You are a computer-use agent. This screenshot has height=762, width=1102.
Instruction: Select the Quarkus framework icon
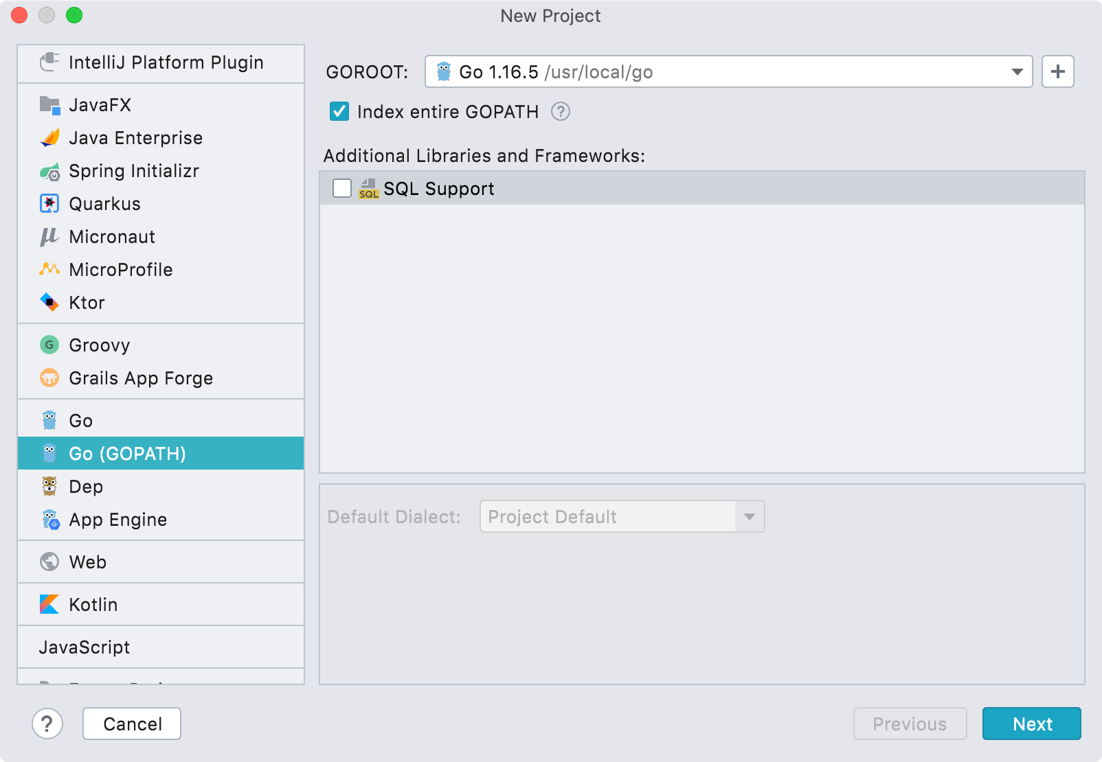(x=49, y=203)
